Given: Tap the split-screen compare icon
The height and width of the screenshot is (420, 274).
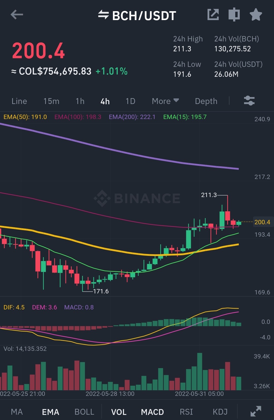Looking at the screenshot, I should [234, 14].
